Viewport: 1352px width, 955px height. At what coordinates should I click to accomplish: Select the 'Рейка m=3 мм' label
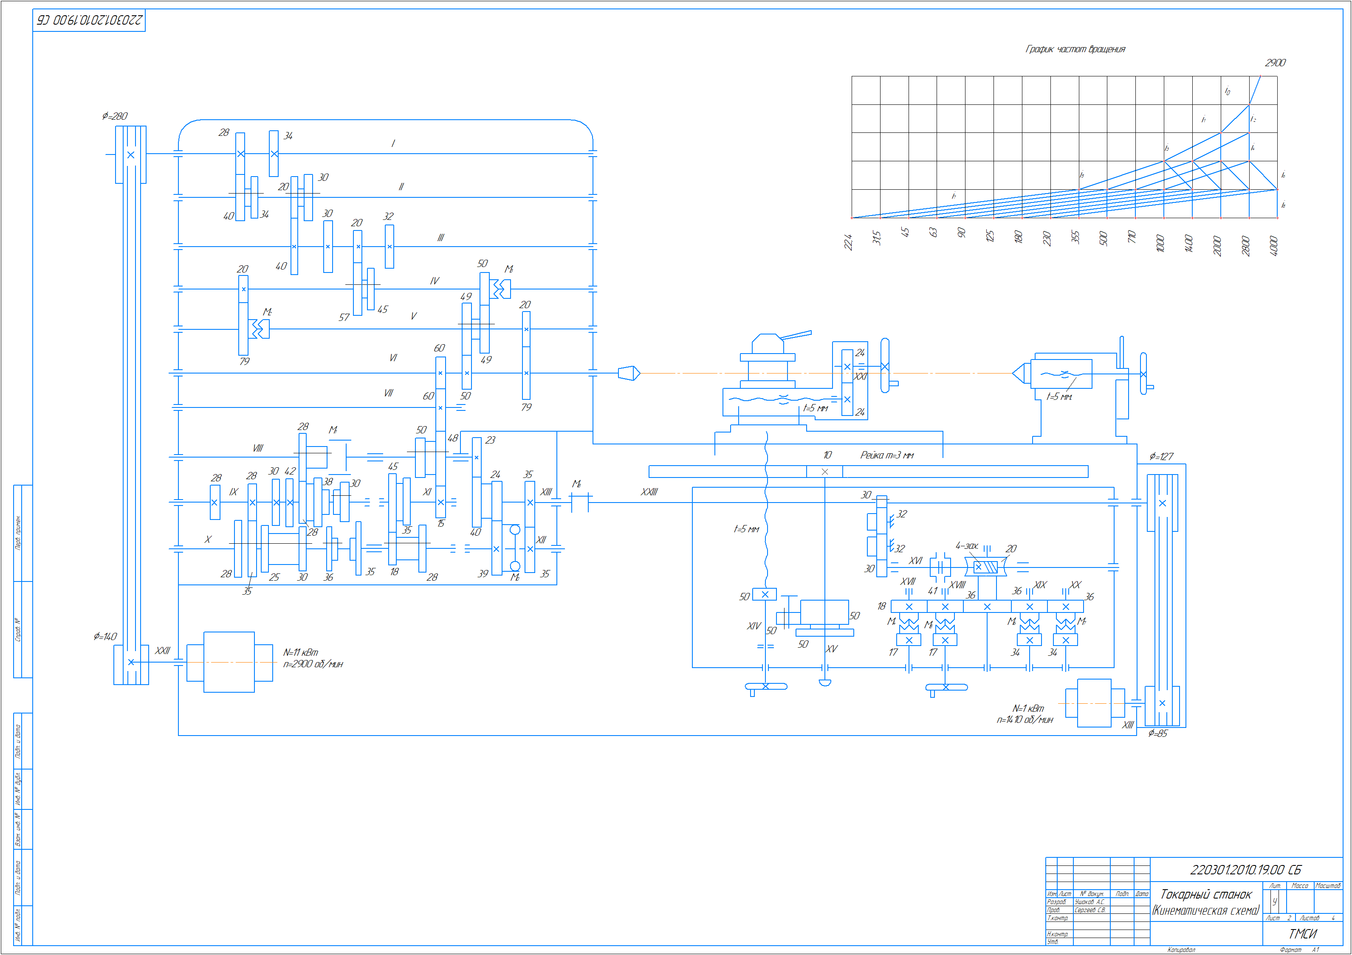(887, 455)
